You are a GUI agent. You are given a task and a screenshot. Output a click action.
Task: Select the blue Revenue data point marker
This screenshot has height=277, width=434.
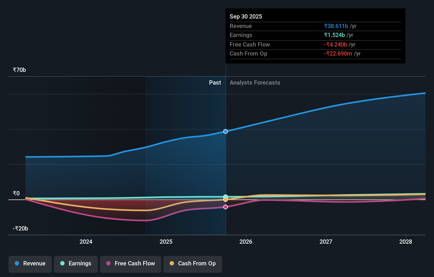tap(225, 131)
